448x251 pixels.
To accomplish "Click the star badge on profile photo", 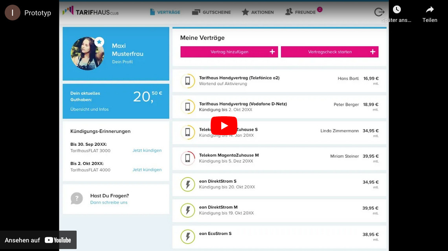I will (99, 42).
